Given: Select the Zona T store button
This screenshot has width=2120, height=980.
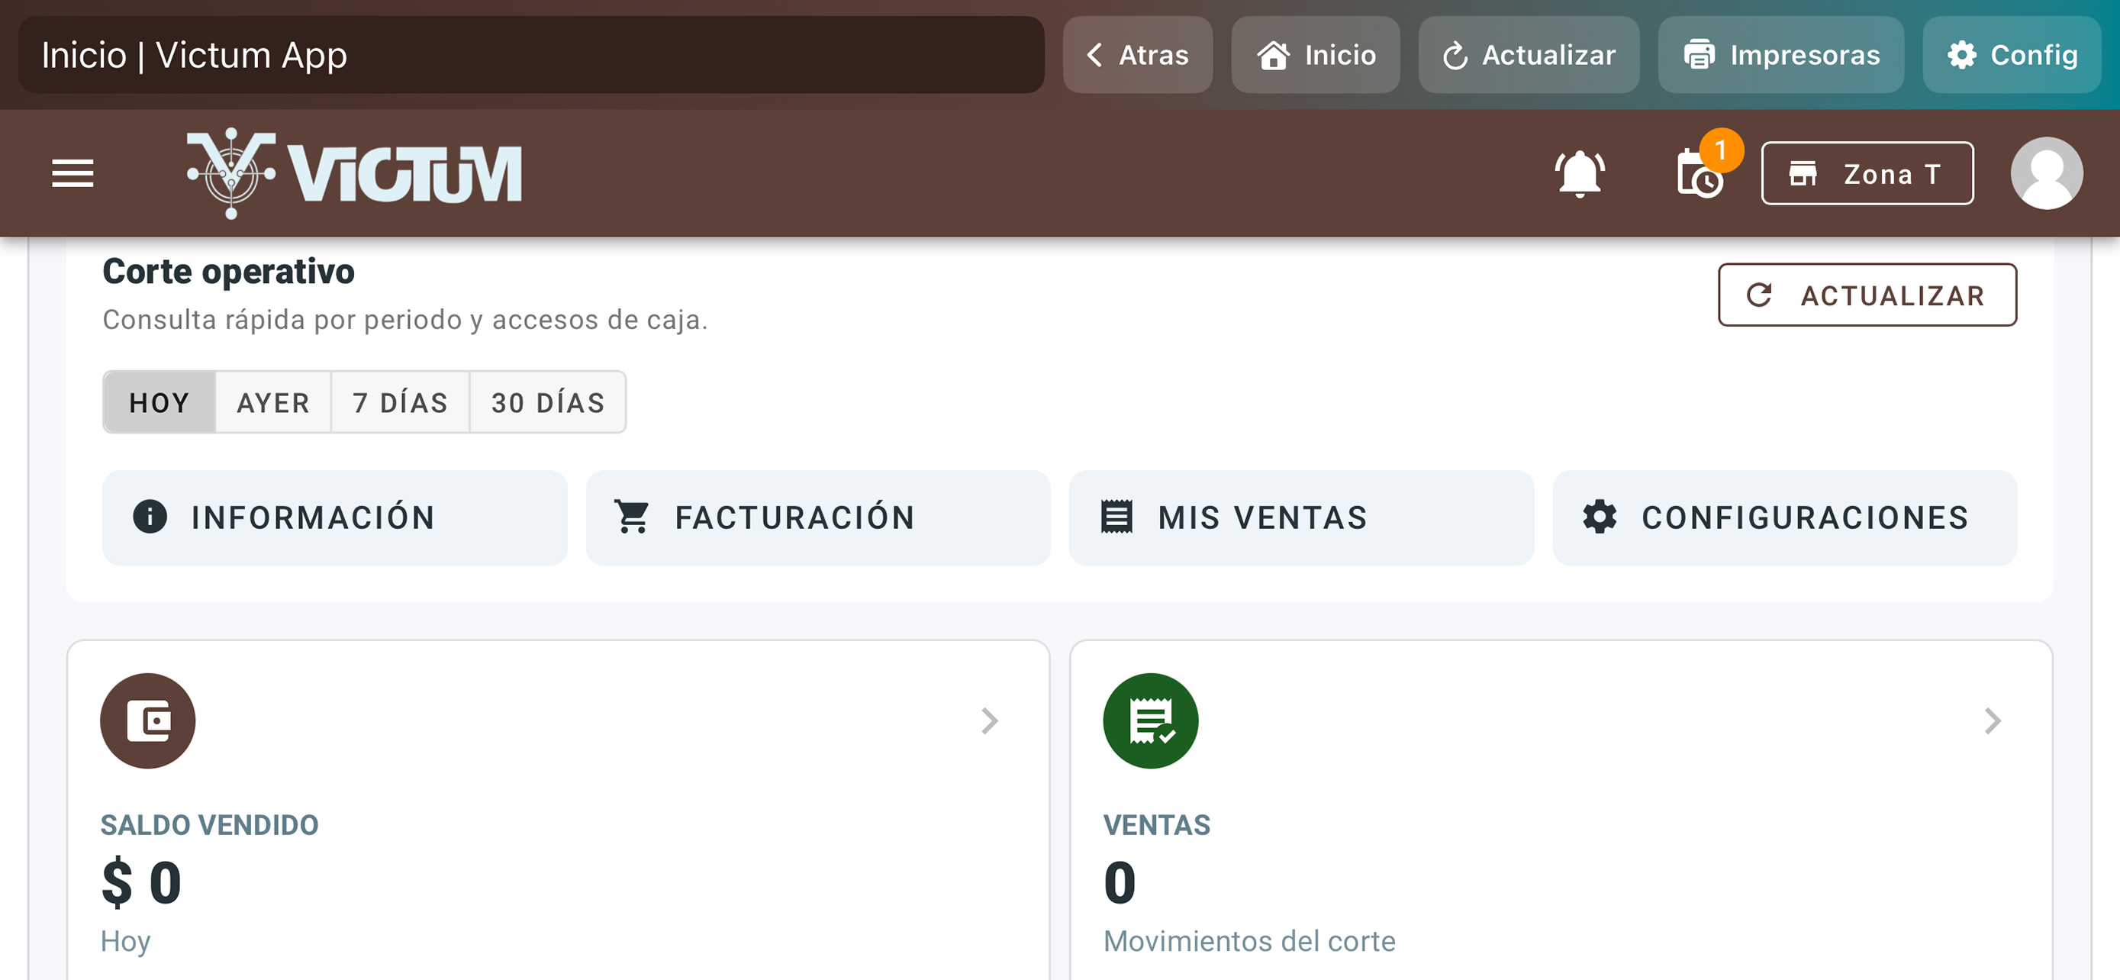Looking at the screenshot, I should coord(1867,172).
